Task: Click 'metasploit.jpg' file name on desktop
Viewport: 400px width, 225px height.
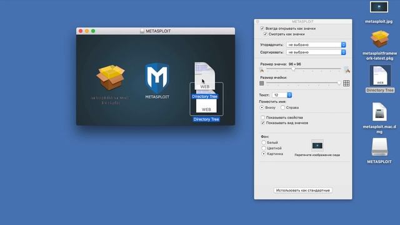Action: (x=379, y=22)
